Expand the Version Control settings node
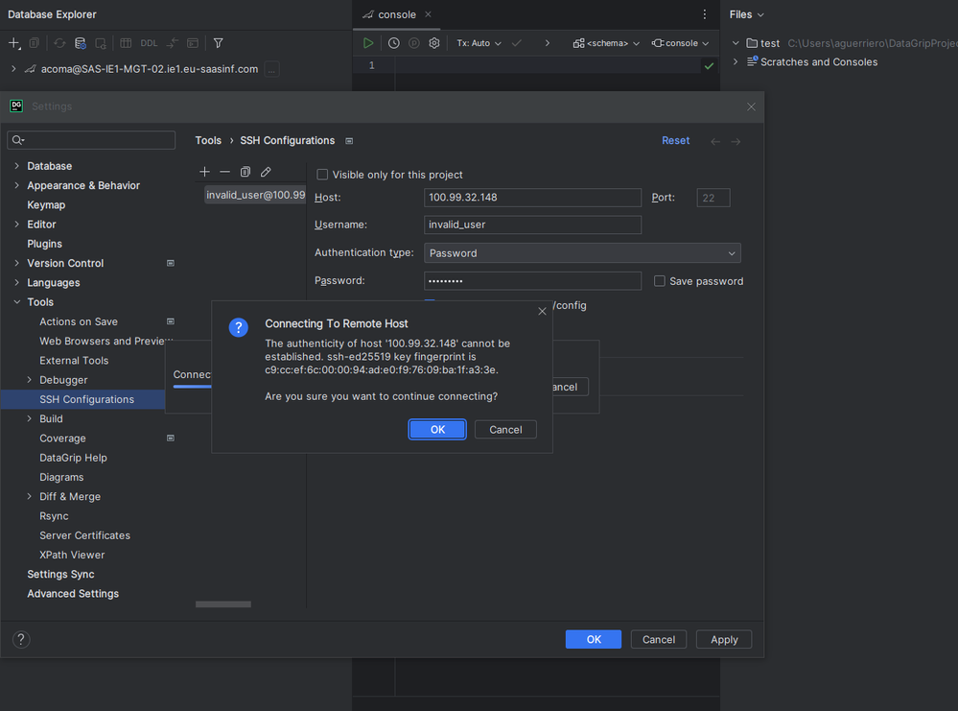 point(17,263)
